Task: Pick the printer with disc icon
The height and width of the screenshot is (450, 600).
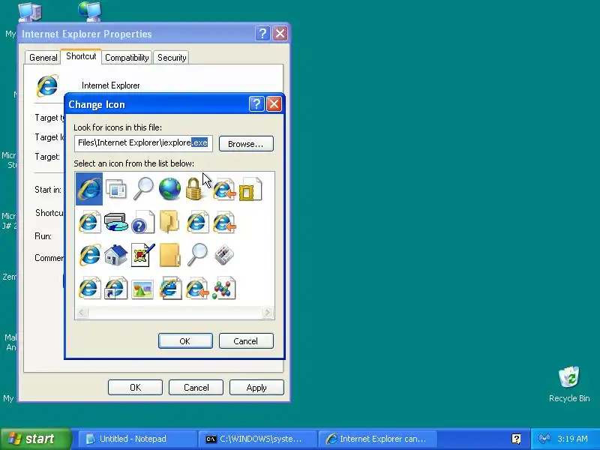Action: point(116,222)
